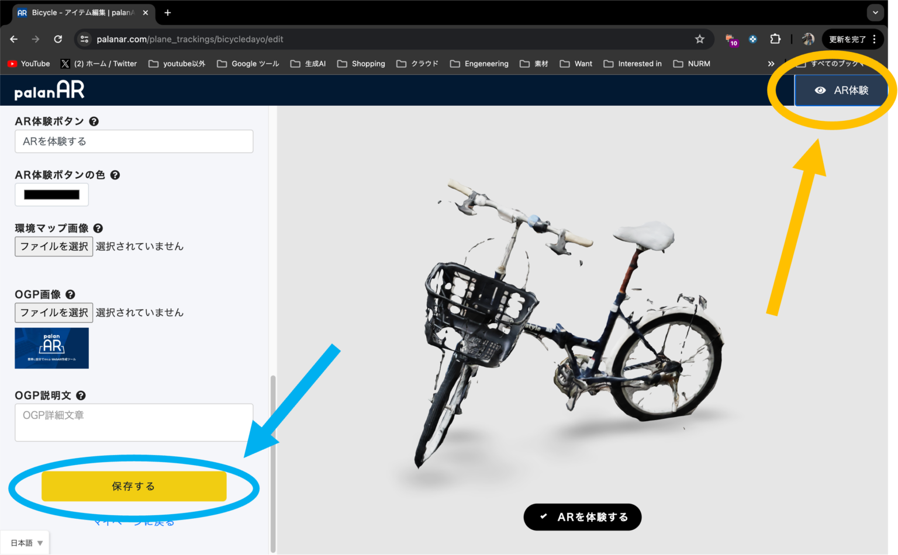Open the 生成AI bookmark folder
Viewport: 898px width, 555px height.
308,64
